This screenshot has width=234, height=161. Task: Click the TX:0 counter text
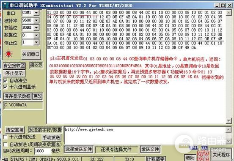pos(129,159)
